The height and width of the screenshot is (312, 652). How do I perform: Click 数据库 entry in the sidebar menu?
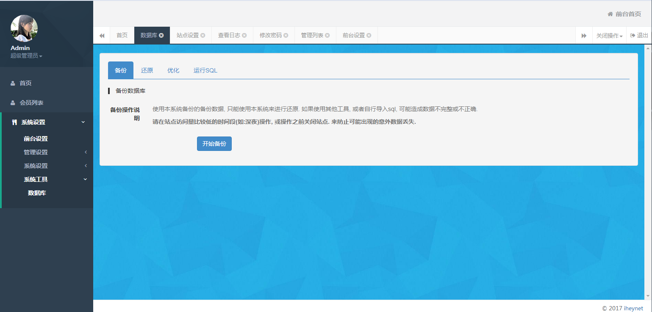[36, 193]
